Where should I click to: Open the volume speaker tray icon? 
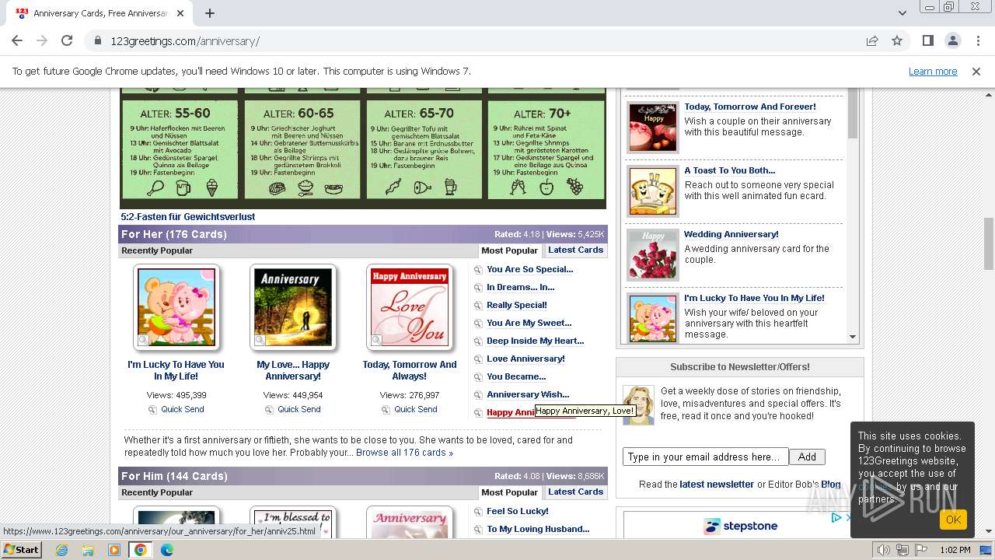coord(884,550)
